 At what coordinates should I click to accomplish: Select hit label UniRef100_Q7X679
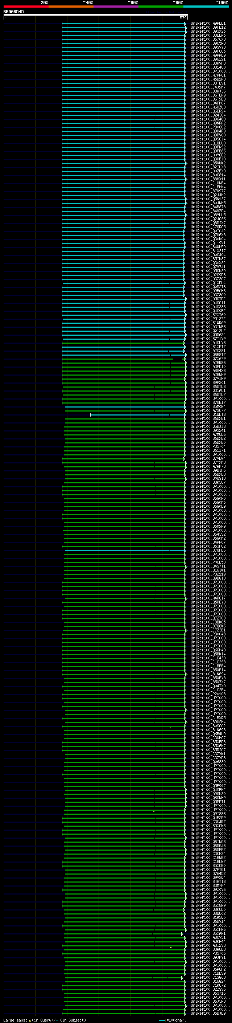tap(208, 359)
